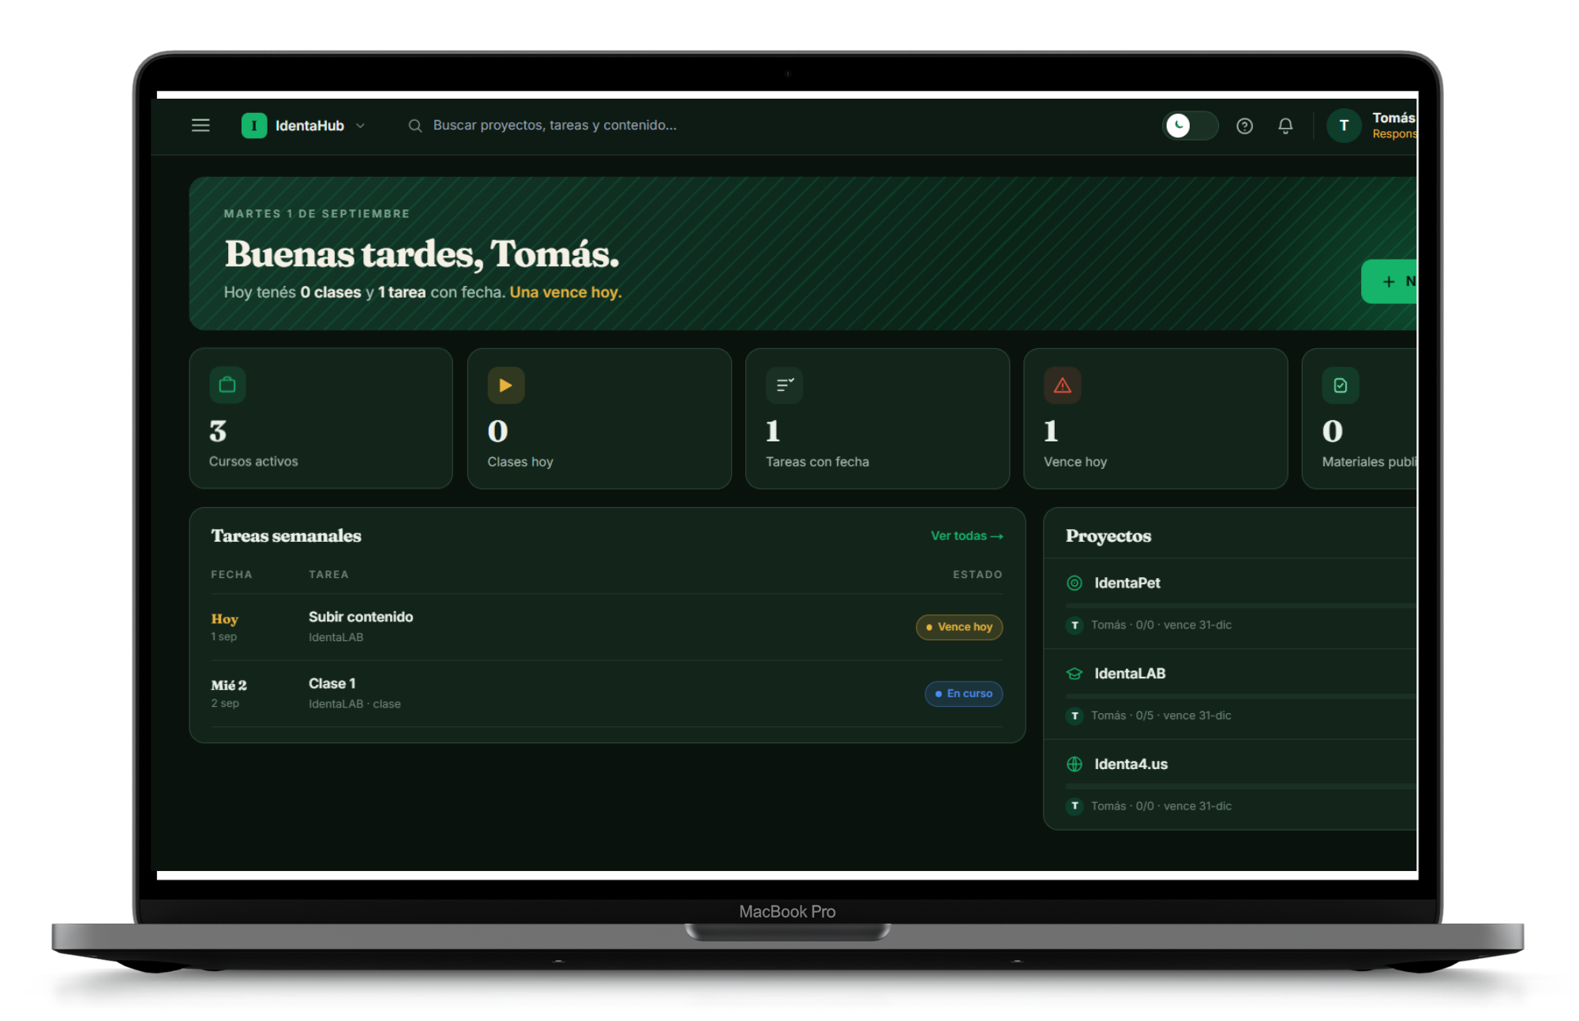
Task: Toggle the dark mode switch
Action: tap(1191, 126)
